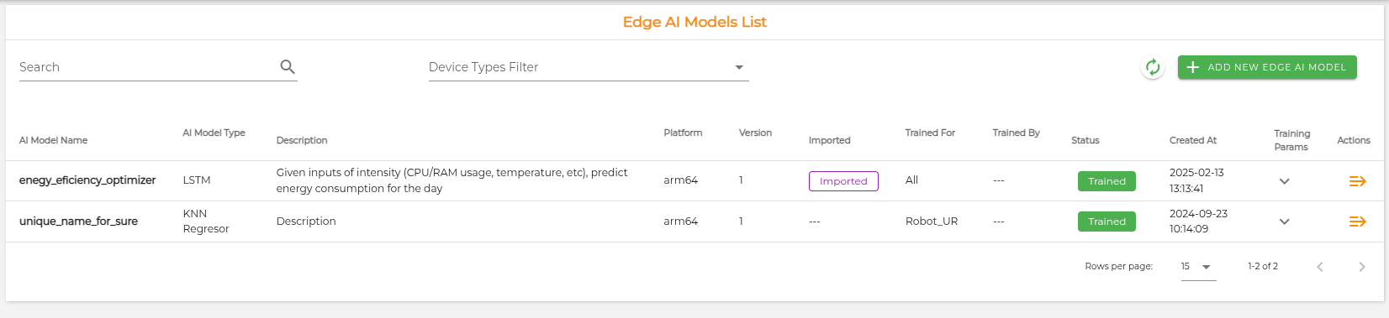Screen dimensions: 1389x318
Task: Open actions arrow for enegy_eficiency_optimizer row
Action: 1357,181
